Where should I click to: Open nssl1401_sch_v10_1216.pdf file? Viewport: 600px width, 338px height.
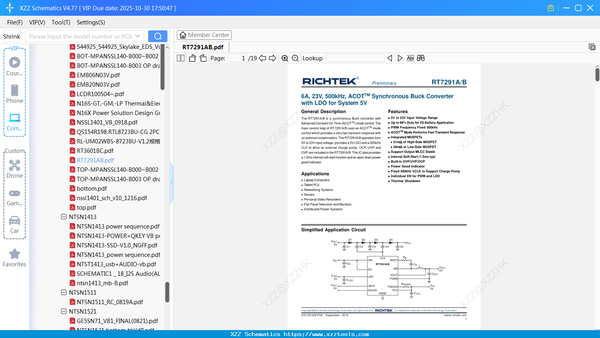point(112,198)
